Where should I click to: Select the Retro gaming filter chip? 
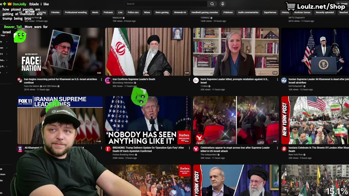point(162,13)
